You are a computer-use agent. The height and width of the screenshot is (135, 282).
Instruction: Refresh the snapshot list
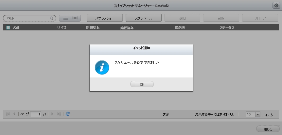(68, 114)
